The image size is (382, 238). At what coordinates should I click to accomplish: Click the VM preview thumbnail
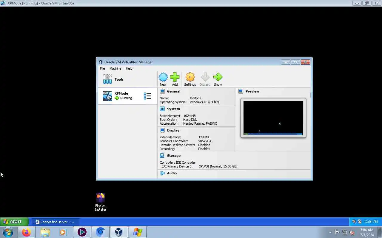pos(273,118)
